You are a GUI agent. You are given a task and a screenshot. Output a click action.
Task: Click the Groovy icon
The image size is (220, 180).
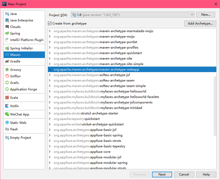pos(7,69)
